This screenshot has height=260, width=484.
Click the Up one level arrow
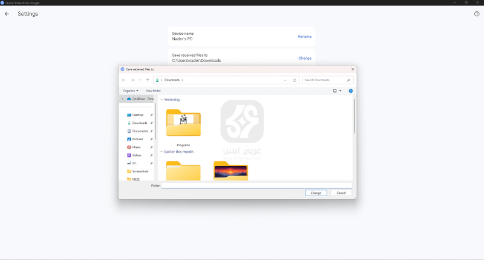[x=147, y=79]
